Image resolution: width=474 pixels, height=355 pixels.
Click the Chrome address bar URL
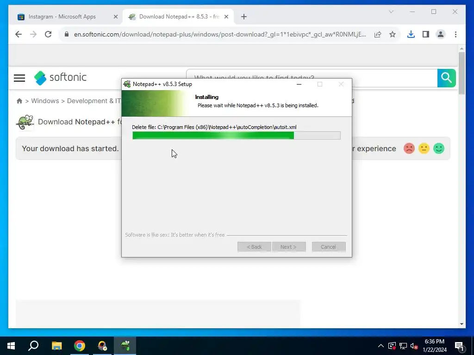(x=220, y=34)
